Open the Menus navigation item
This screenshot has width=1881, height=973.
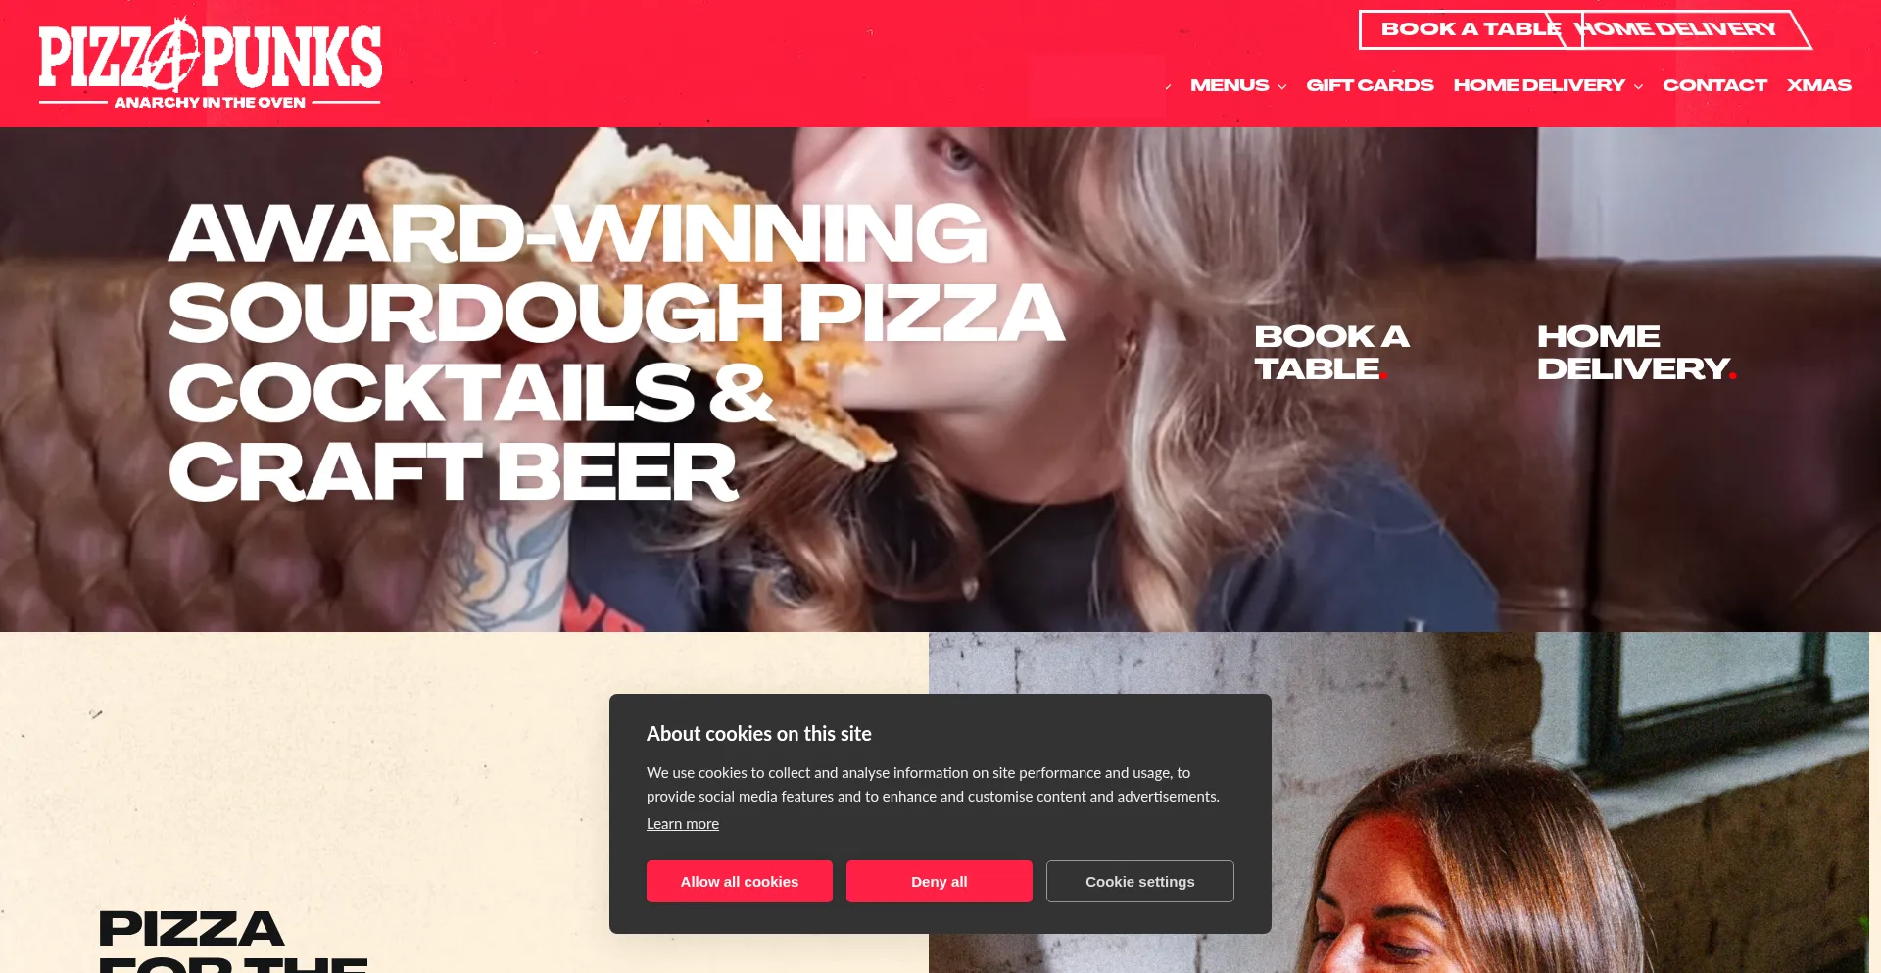coord(1230,85)
